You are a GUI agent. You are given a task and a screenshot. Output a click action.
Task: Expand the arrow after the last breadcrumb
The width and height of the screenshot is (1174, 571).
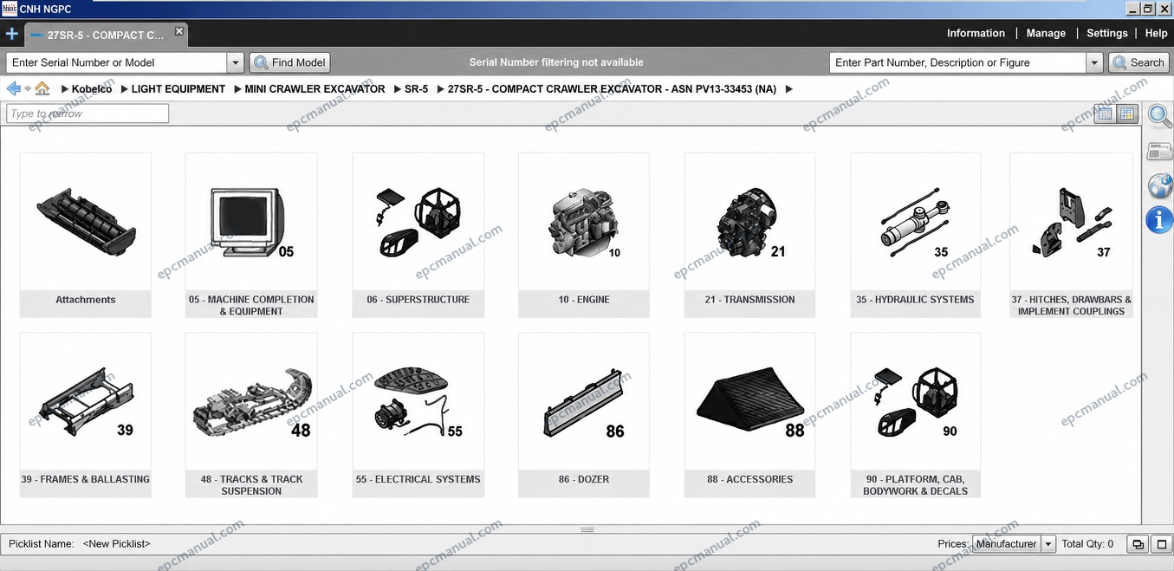pyautogui.click(x=789, y=88)
